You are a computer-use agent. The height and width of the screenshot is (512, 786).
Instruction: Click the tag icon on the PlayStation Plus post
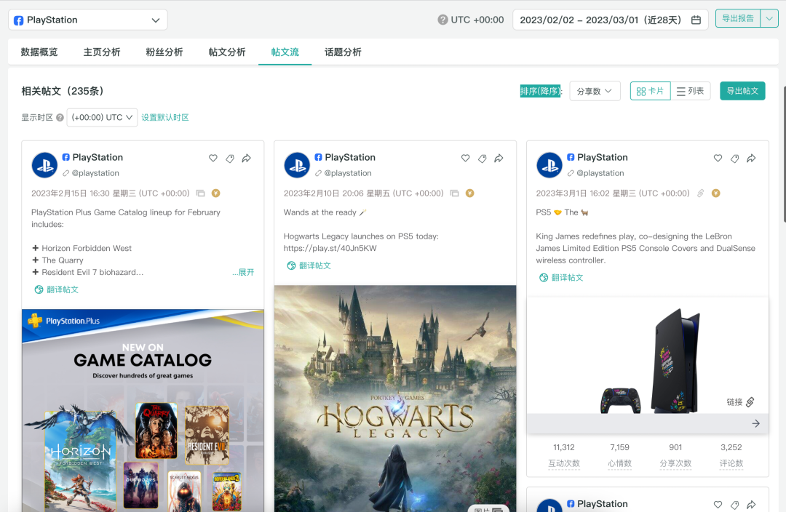pyautogui.click(x=230, y=158)
